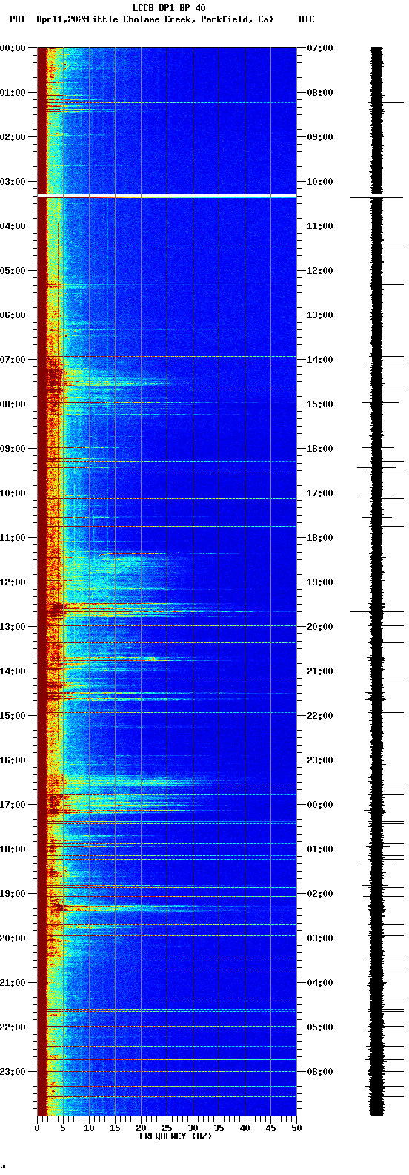The width and height of the screenshot is (409, 1175).
Task: Click the 17:00 PDT time label on left axis
Action: point(13,805)
